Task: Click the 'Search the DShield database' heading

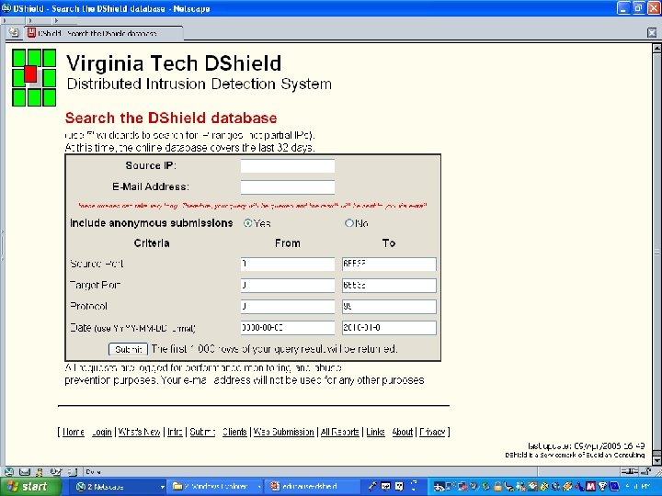Action: click(171, 118)
